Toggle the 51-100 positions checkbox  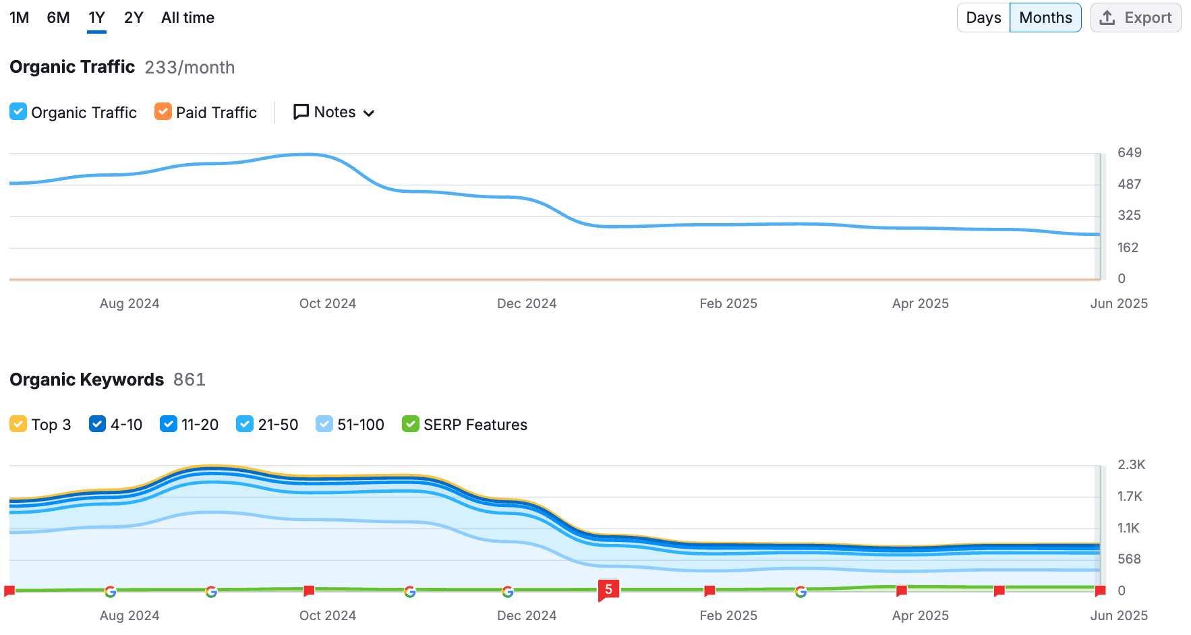(x=324, y=424)
